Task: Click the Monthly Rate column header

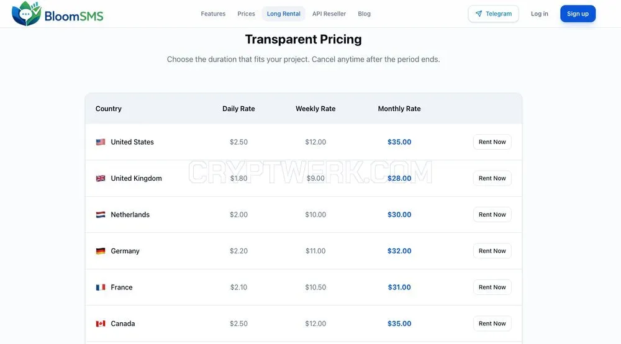Action: [399, 109]
